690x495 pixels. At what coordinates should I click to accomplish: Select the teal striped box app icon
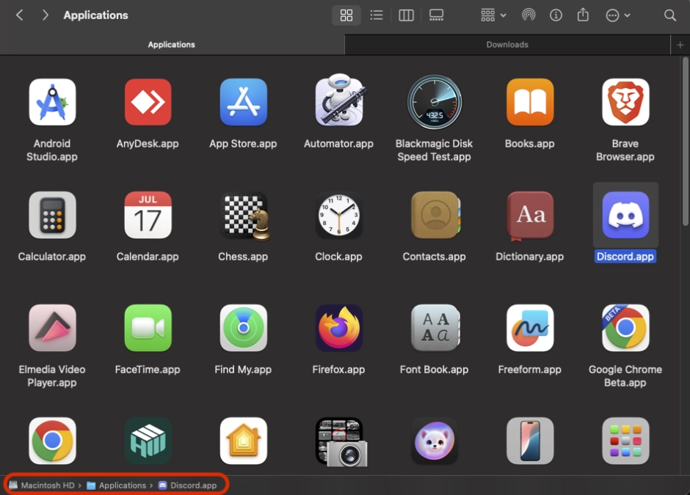point(148,441)
